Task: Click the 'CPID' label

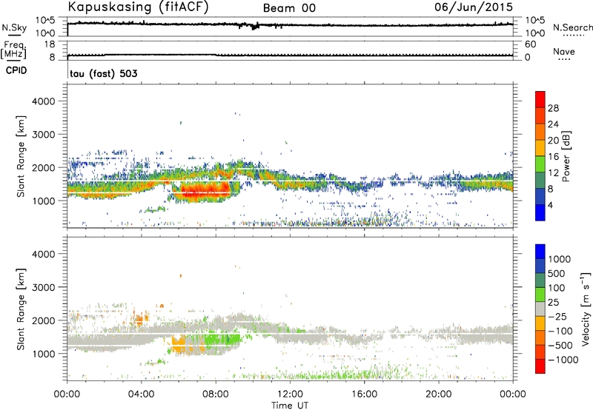Action: 16,70
